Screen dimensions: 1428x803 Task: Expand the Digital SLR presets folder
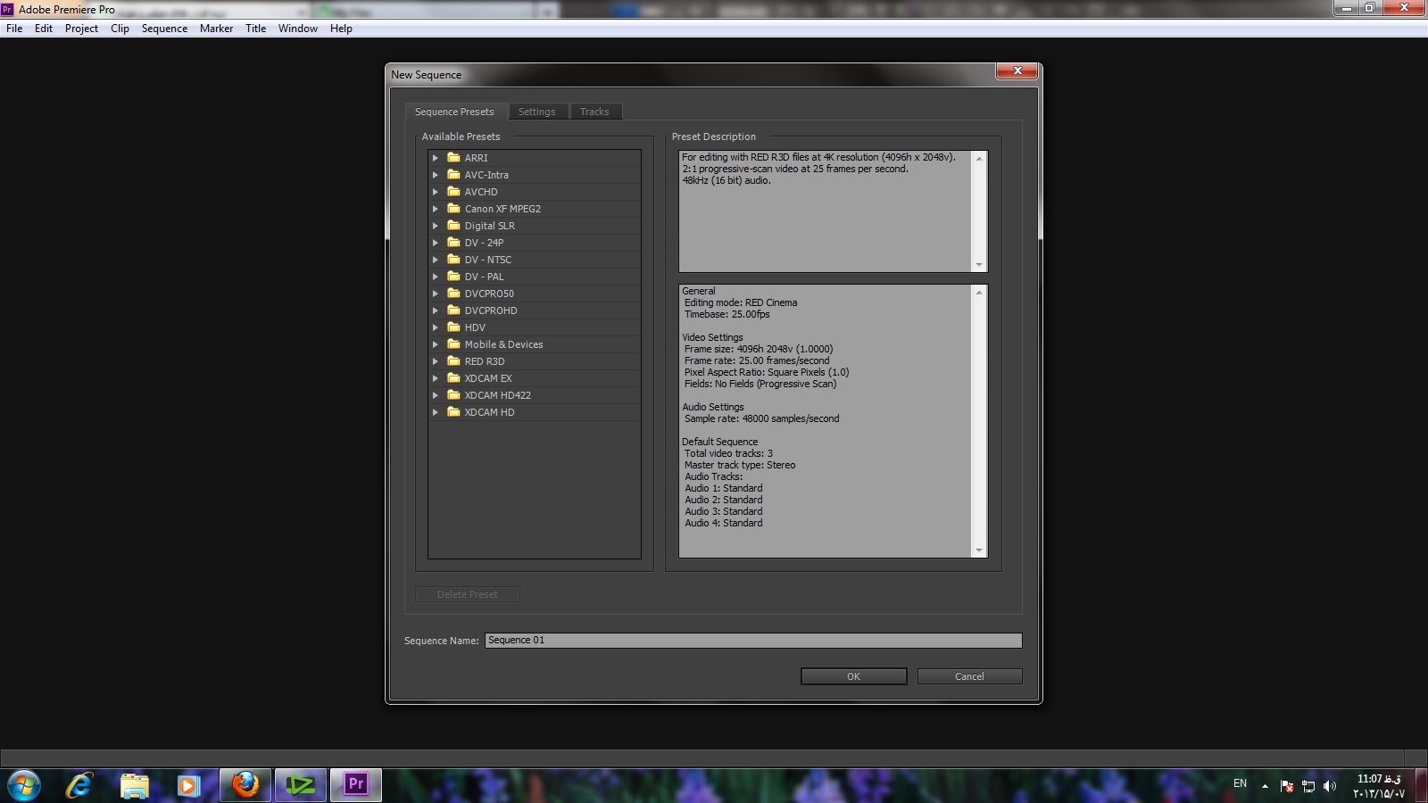click(x=436, y=226)
